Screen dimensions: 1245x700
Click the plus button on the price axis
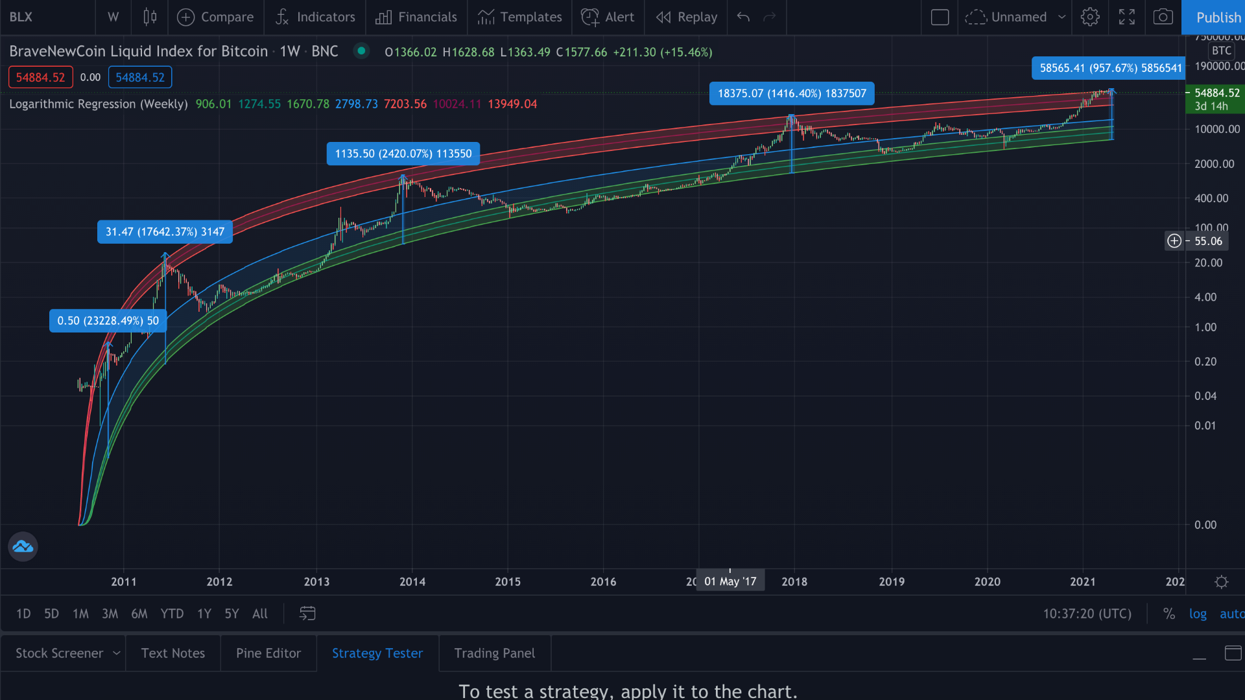(1174, 240)
